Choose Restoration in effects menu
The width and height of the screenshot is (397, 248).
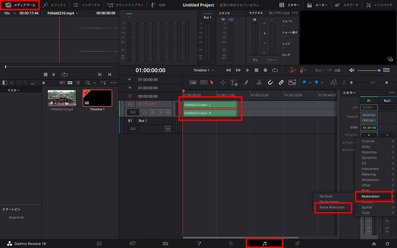(x=371, y=196)
